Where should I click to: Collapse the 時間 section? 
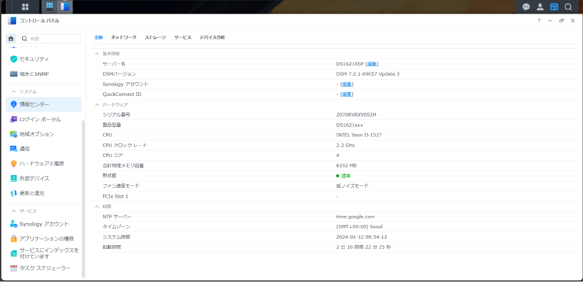[97, 206]
